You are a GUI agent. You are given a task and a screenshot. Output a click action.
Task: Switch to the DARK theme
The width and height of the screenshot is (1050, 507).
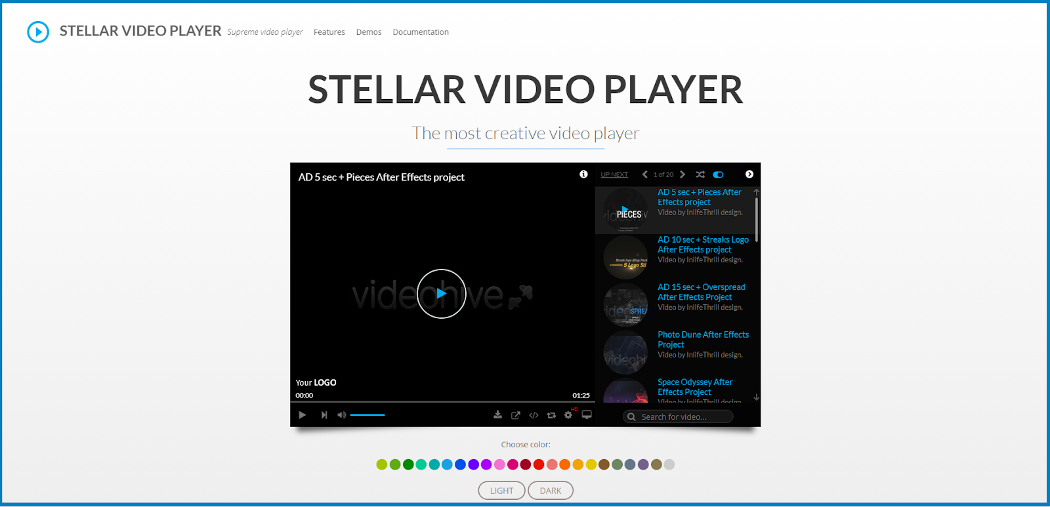(551, 491)
